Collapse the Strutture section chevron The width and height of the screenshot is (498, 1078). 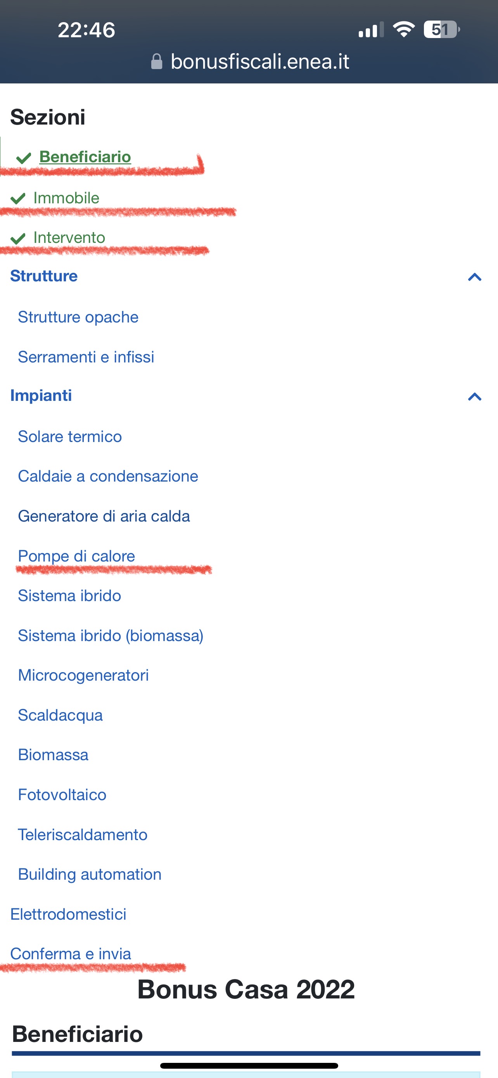475,277
